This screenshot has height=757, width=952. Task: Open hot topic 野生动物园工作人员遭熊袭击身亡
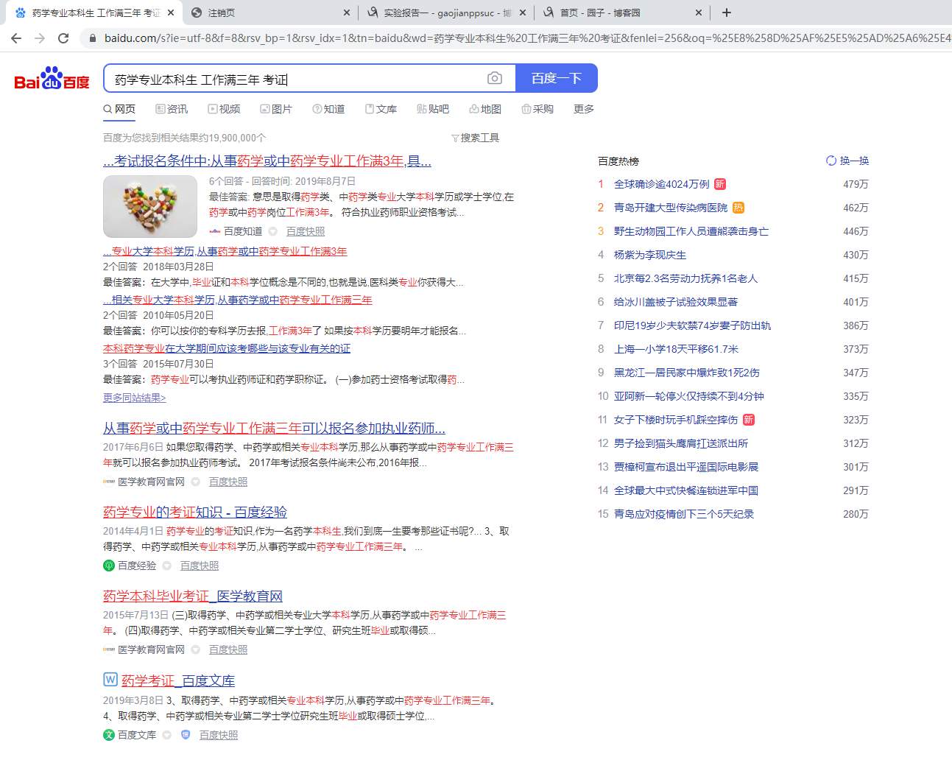pyautogui.click(x=691, y=231)
